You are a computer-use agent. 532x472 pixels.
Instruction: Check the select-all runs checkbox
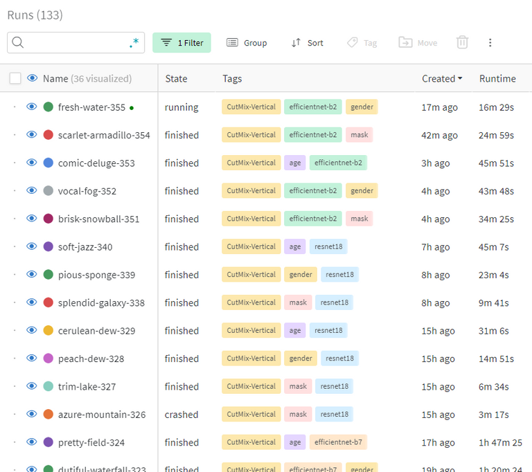point(15,78)
